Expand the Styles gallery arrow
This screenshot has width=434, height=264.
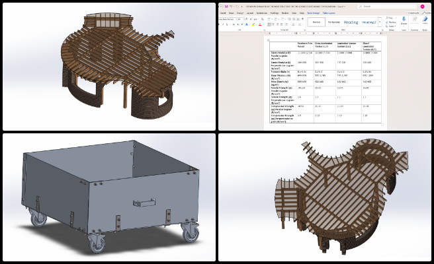coord(380,22)
